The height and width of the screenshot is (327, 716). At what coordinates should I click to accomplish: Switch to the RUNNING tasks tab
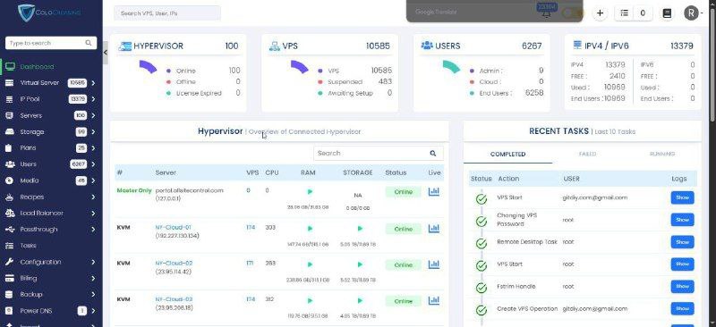coord(662,155)
